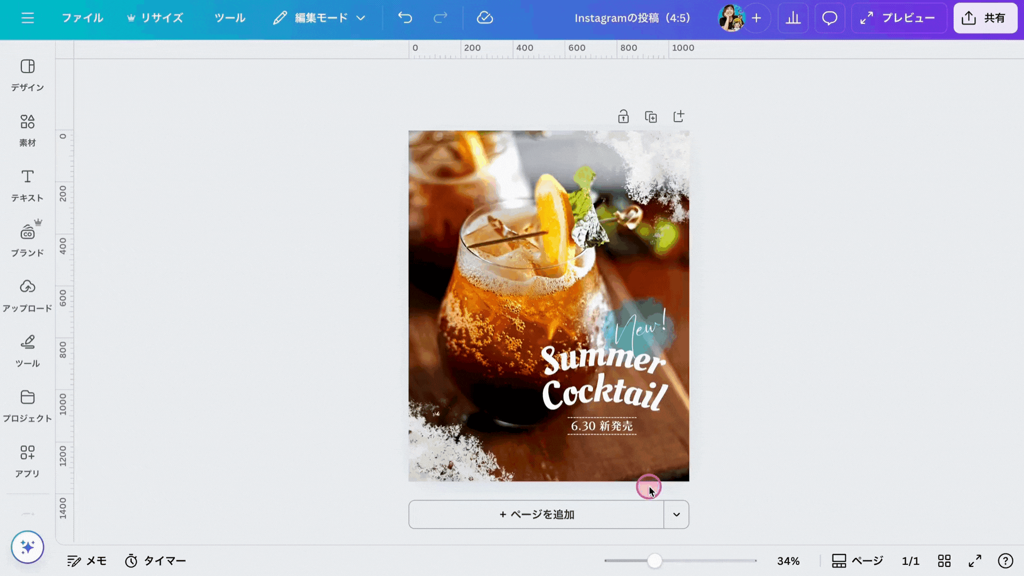The image size is (1024, 576).
Task: Open the Apps (アプリ) panel
Action: pyautogui.click(x=27, y=461)
